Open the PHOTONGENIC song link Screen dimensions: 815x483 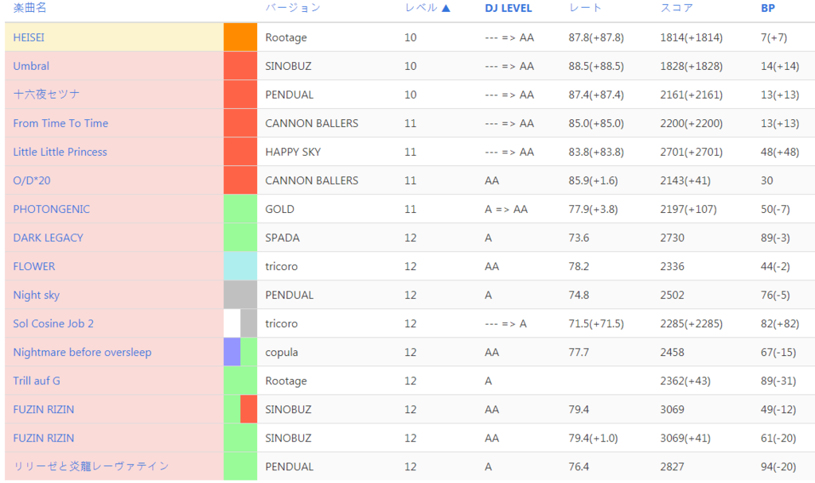click(52, 209)
